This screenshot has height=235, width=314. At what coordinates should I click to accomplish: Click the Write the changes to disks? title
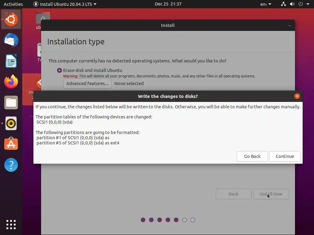click(x=168, y=96)
